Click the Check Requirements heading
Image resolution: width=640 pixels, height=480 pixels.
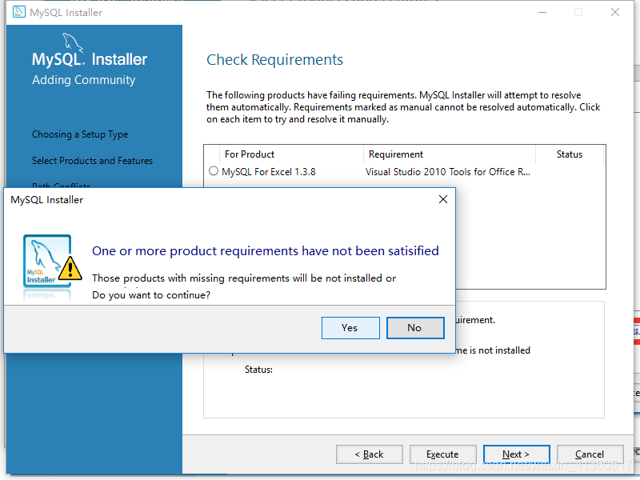pyautogui.click(x=274, y=59)
